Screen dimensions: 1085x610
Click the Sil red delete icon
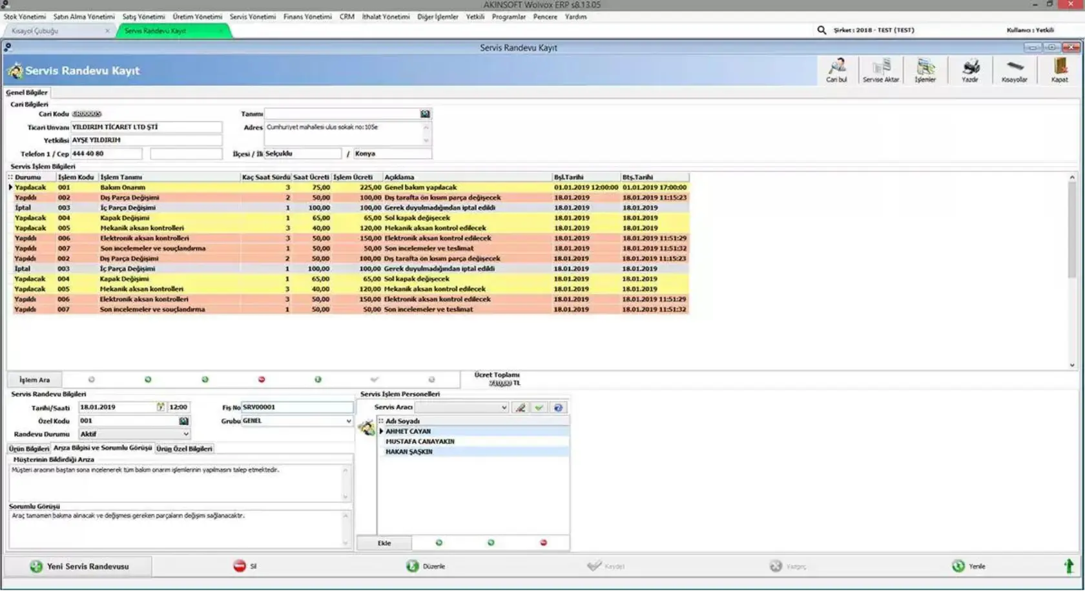240,566
